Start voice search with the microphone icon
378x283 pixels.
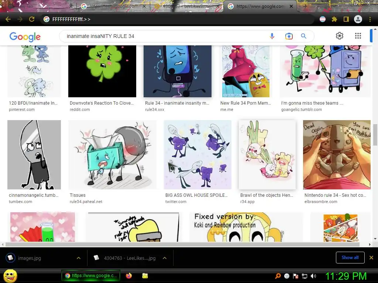272,36
